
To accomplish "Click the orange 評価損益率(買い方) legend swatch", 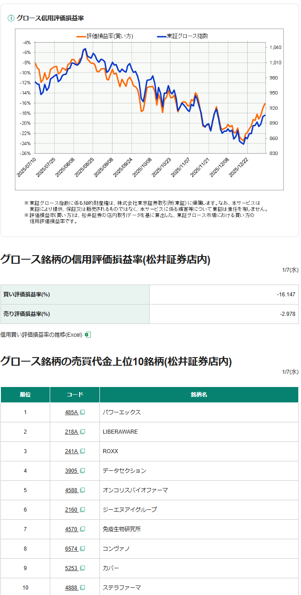I will [x=81, y=36].
